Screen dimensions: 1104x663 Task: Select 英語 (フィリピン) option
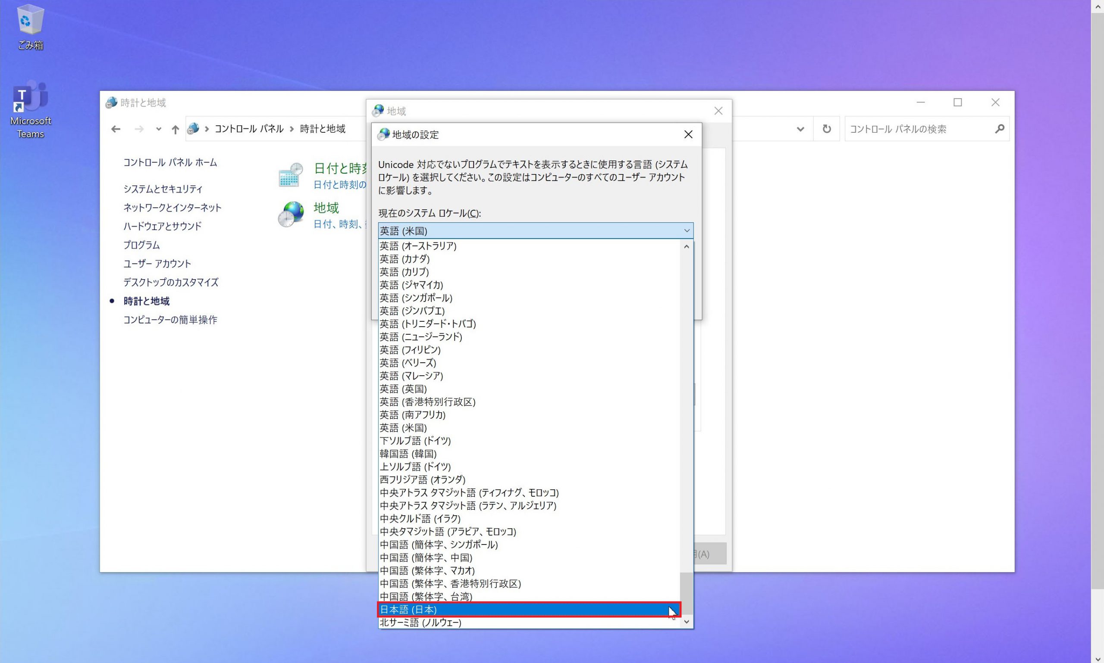coord(529,350)
